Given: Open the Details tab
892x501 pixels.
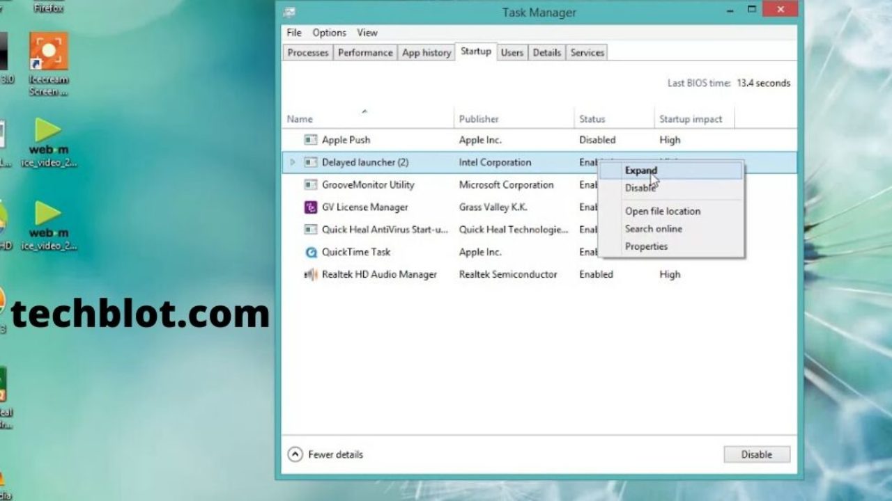Looking at the screenshot, I should [547, 52].
